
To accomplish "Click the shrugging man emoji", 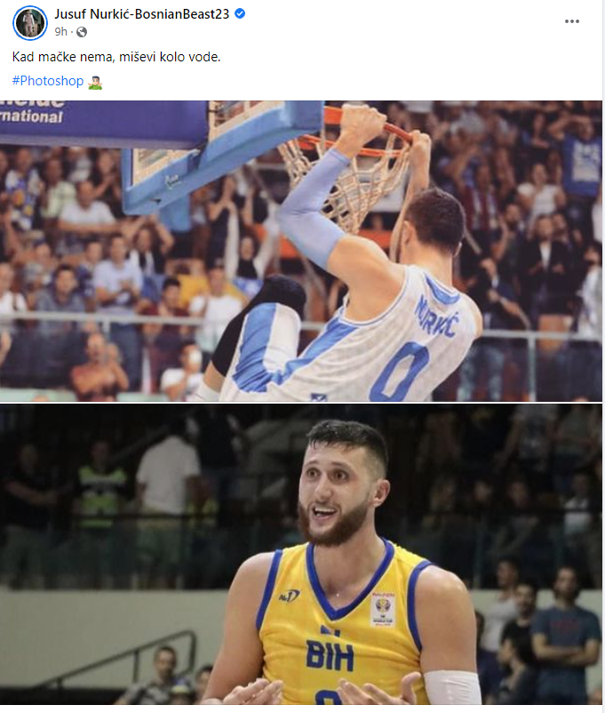I will pos(95,82).
